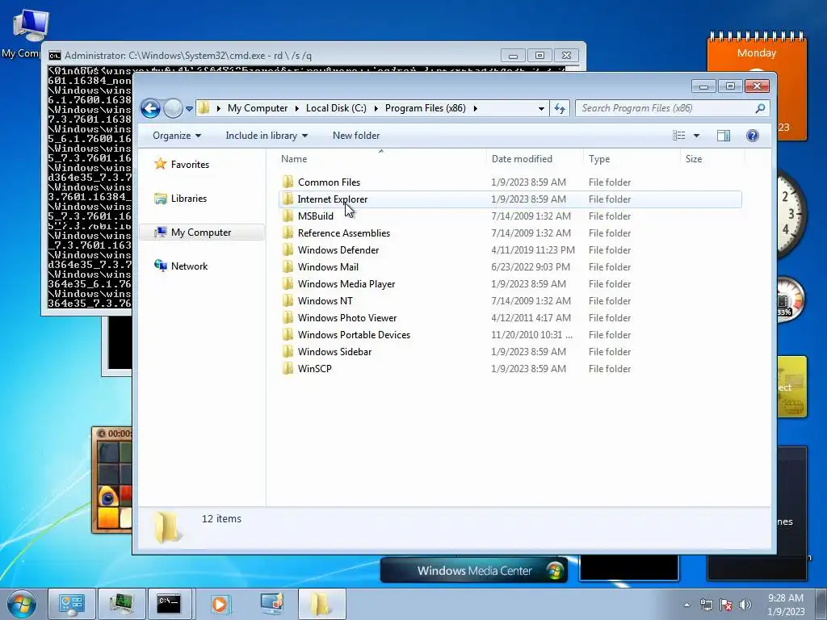
Task: Open the taskbar clock showing 9:28 AM
Action: pos(785,605)
